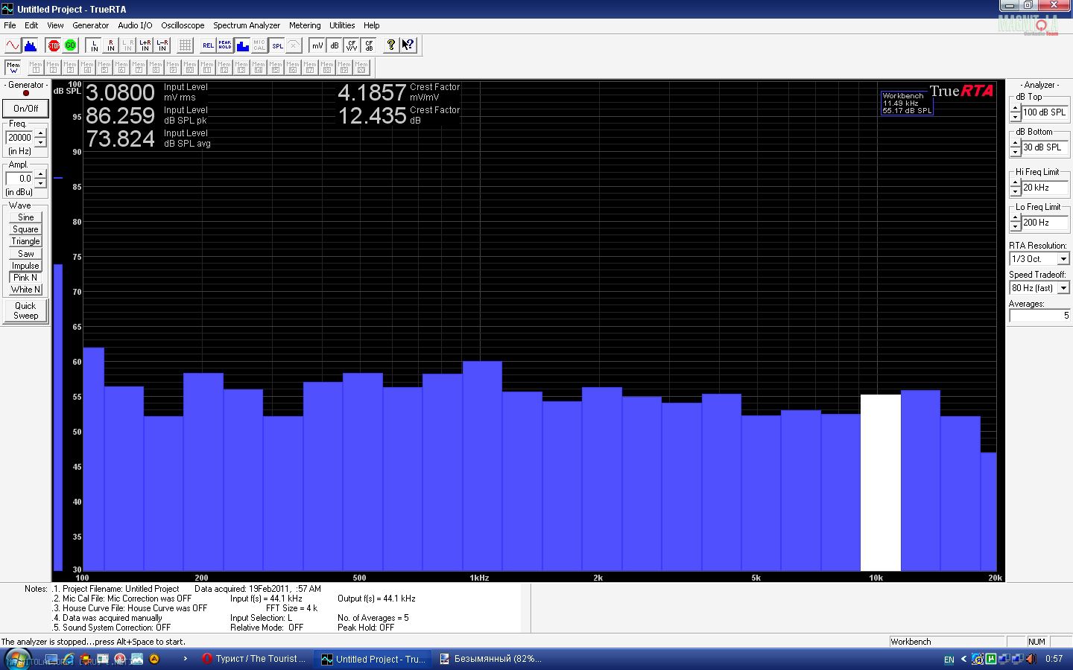
Task: Switch to Opera Турист taskbar window
Action: 254,659
